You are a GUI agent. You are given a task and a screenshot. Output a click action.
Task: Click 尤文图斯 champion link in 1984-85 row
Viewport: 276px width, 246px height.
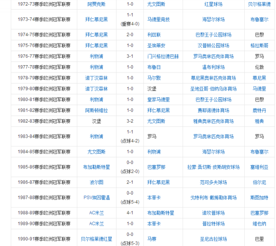tap(96, 152)
